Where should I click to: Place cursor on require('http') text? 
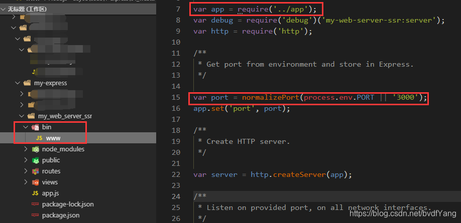pyautogui.click(x=274, y=32)
